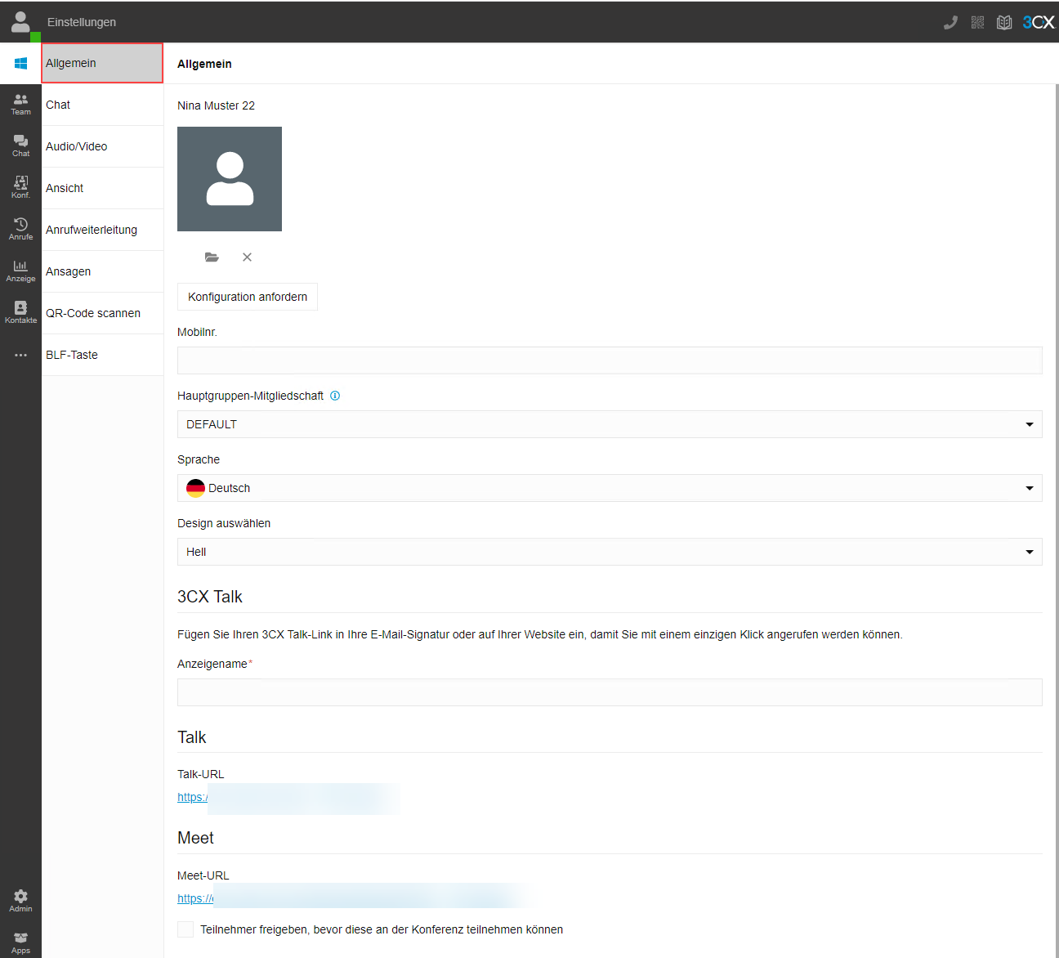Click the 3CX logo

point(1038,22)
